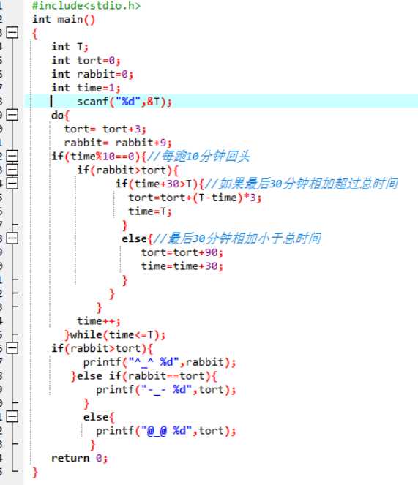Click the if(time+30>T){ condition text

click(160, 184)
